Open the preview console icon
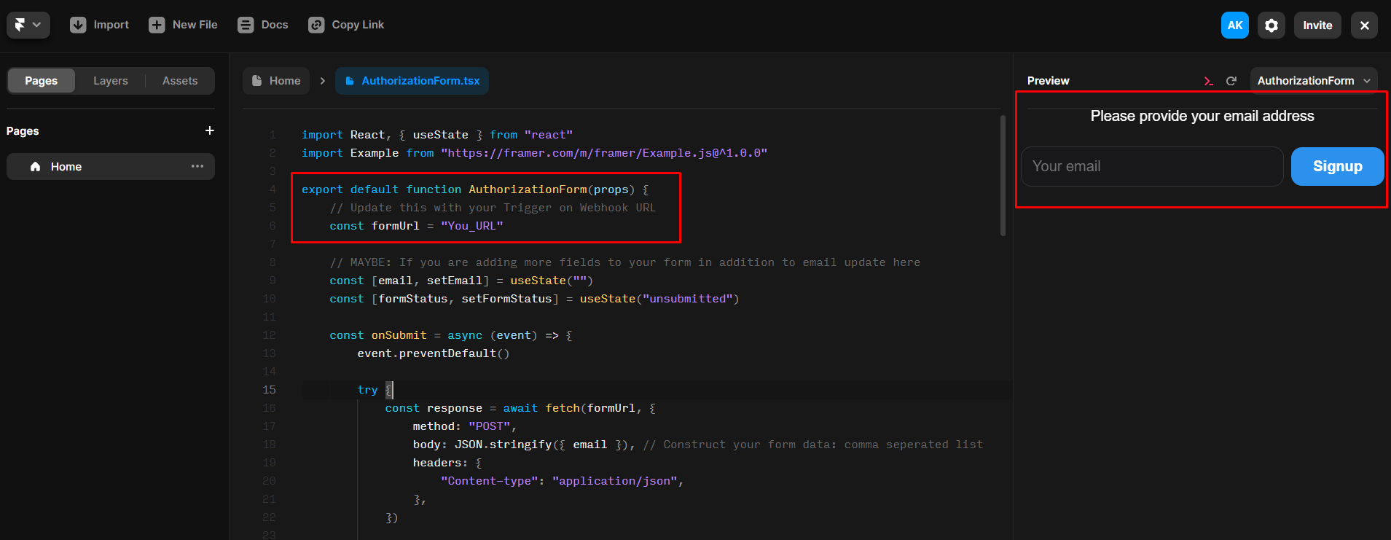1391x540 pixels. pyautogui.click(x=1209, y=81)
